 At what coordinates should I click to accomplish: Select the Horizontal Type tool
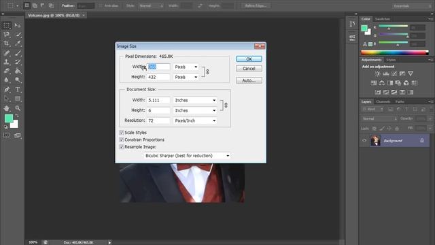[x=18, y=89]
